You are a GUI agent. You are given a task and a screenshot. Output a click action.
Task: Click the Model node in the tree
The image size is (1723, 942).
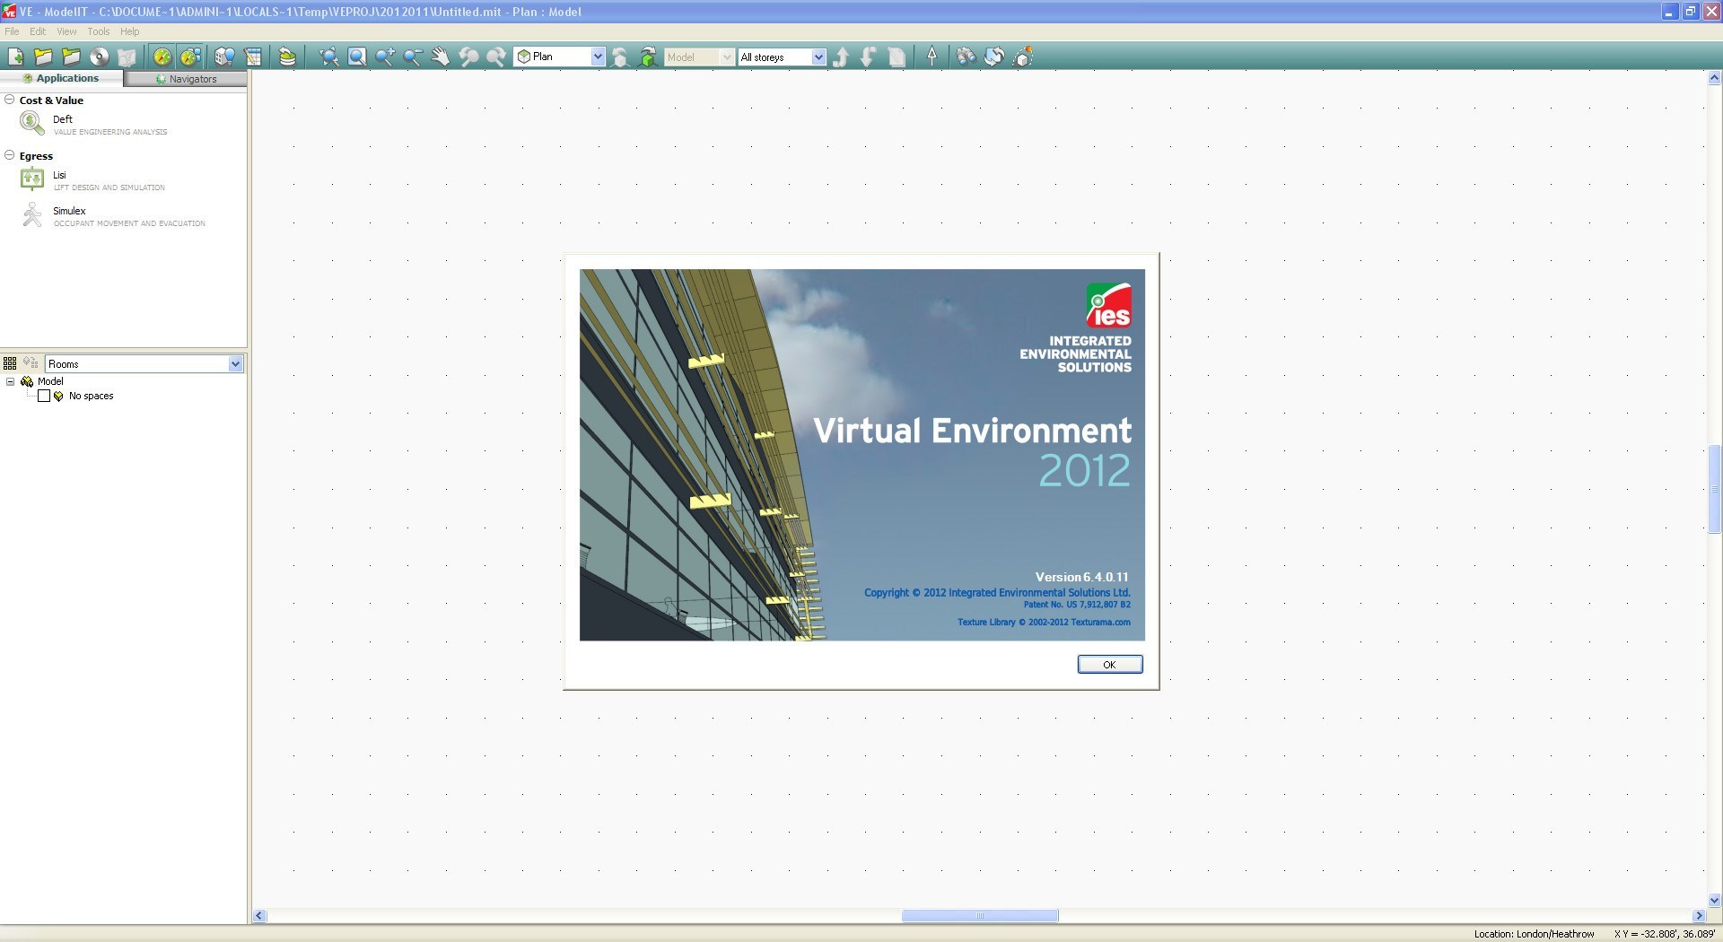coord(50,381)
